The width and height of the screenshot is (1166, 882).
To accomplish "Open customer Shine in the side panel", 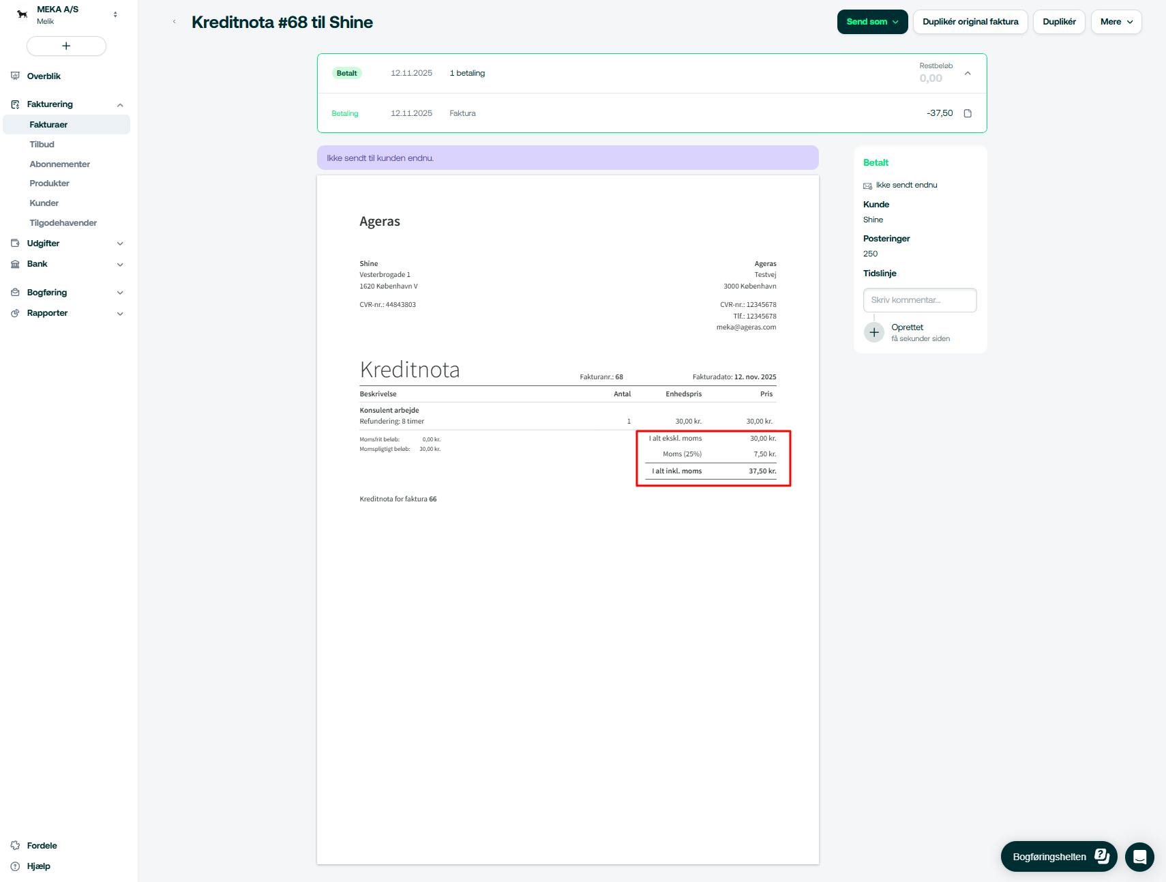I will pos(873,220).
